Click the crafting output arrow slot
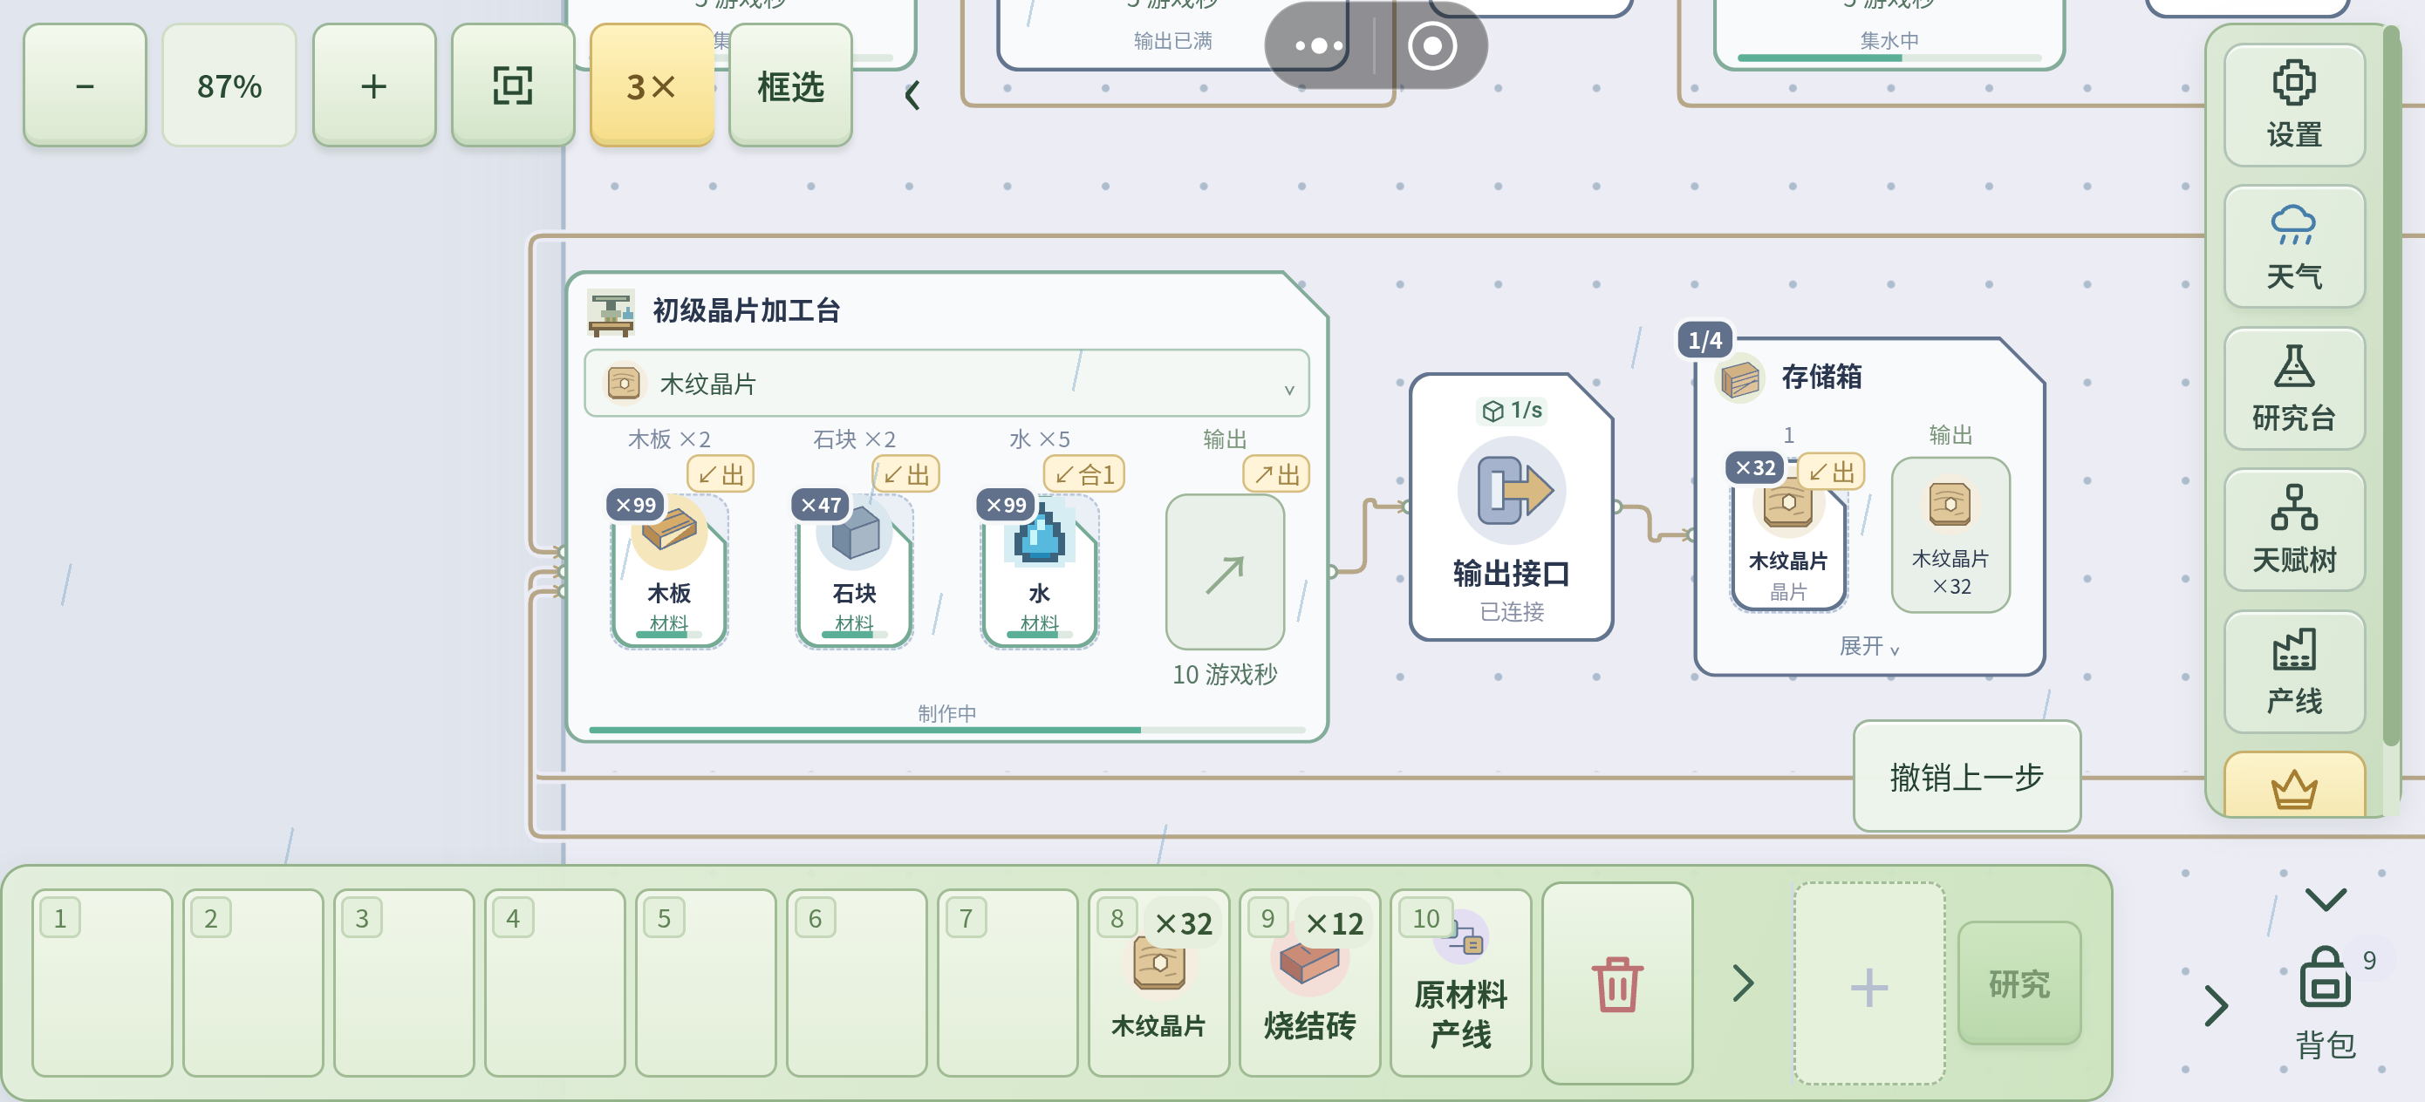The image size is (2425, 1102). pos(1225,572)
